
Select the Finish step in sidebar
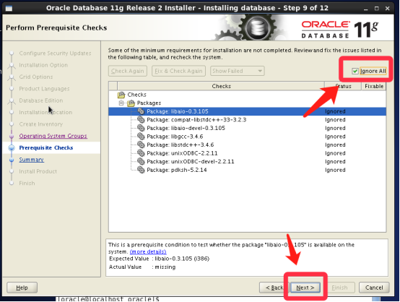pyautogui.click(x=27, y=184)
